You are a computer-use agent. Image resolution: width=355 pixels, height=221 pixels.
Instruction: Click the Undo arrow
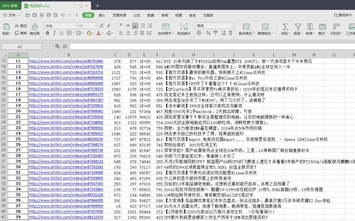tap(63, 15)
